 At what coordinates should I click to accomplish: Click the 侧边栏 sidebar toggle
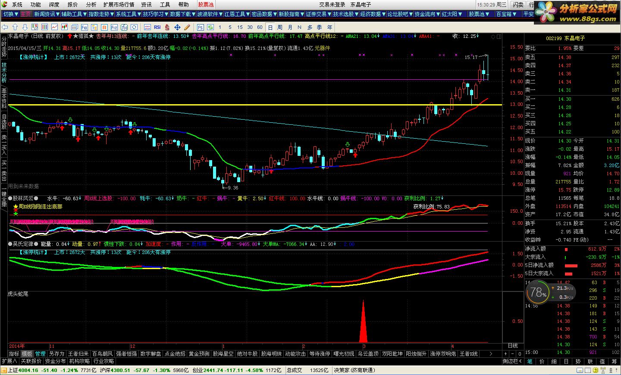pos(512,361)
